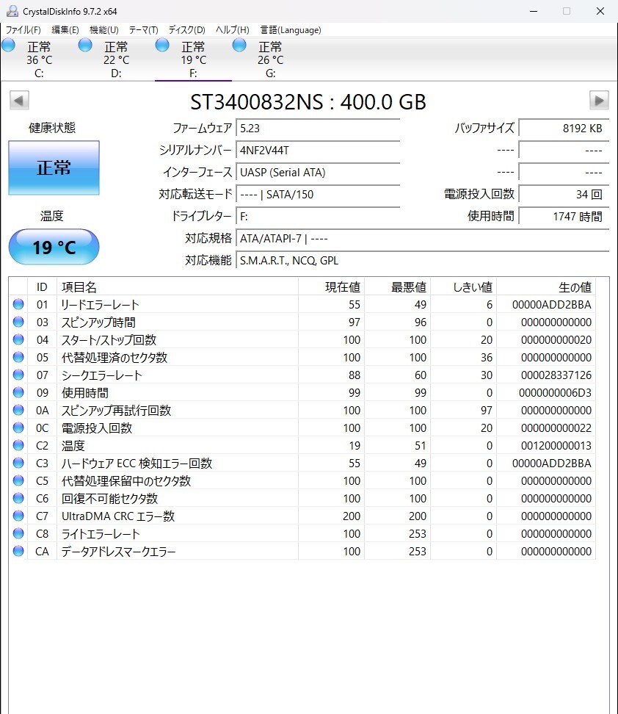Click status orb of スタート/ストップ回数 row

[18, 339]
